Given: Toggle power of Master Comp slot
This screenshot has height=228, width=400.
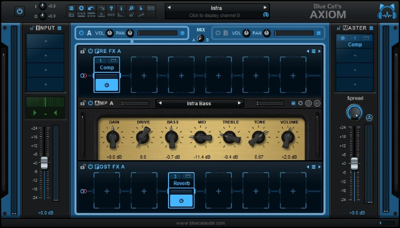Looking at the screenshot, I should coord(342,38).
